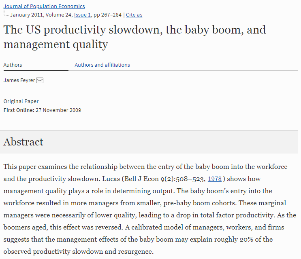Open the Issue 1 link
The height and width of the screenshot is (259, 301).
[82, 15]
